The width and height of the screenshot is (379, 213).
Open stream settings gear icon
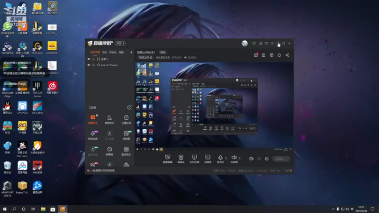point(267,159)
